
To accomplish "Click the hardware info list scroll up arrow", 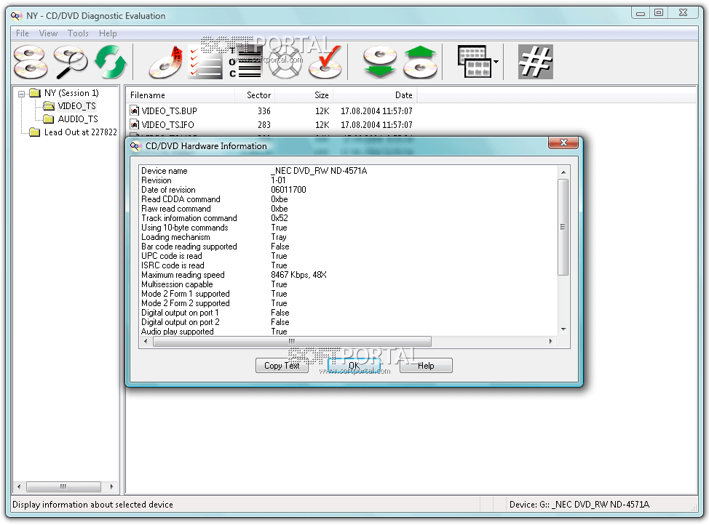I will [563, 172].
